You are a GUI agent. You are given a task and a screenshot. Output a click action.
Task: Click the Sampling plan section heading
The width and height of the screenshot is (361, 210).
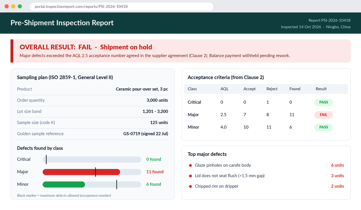65,77
